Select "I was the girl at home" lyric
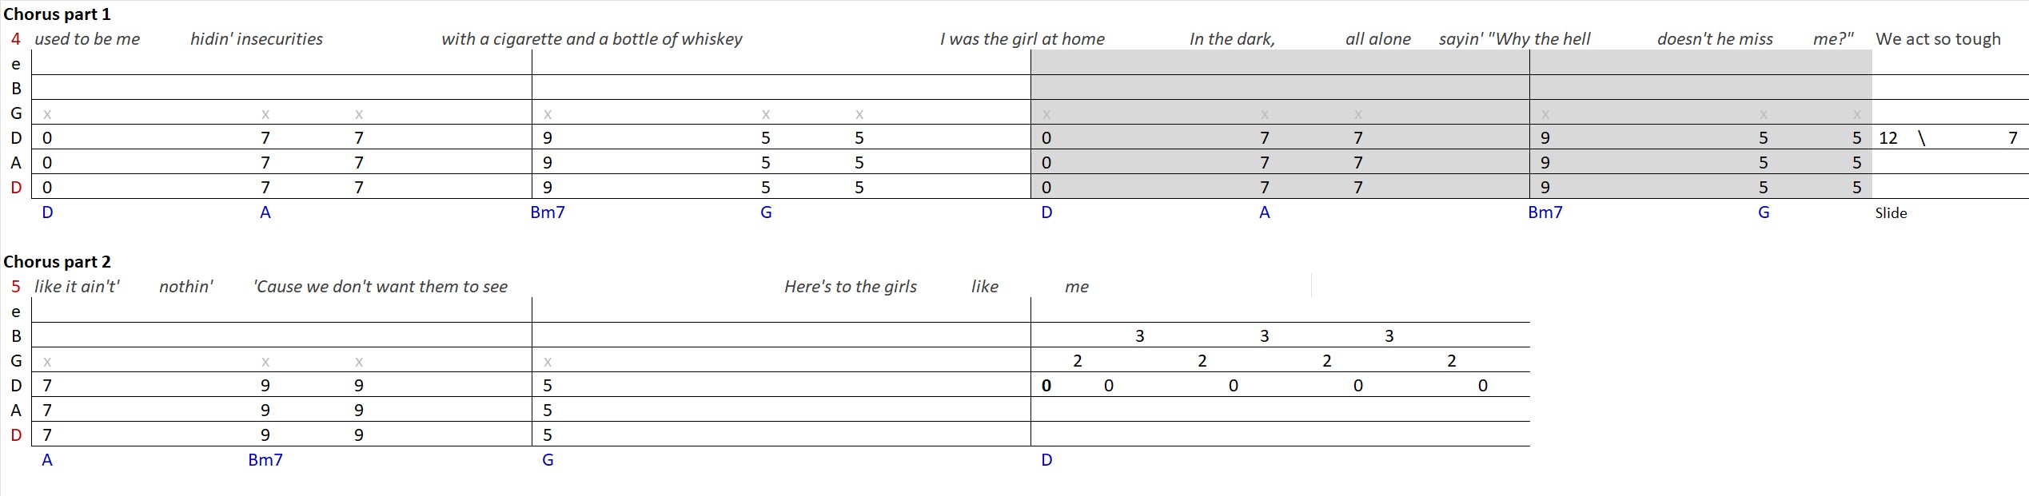This screenshot has height=496, width=2029. point(1022,39)
